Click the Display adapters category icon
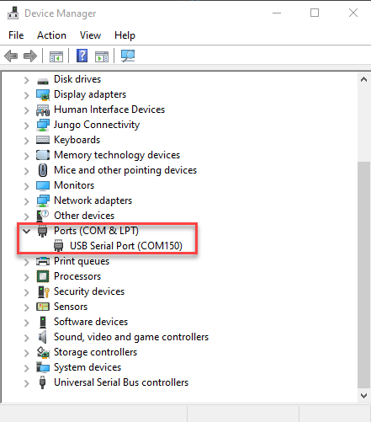 pyautogui.click(x=43, y=95)
